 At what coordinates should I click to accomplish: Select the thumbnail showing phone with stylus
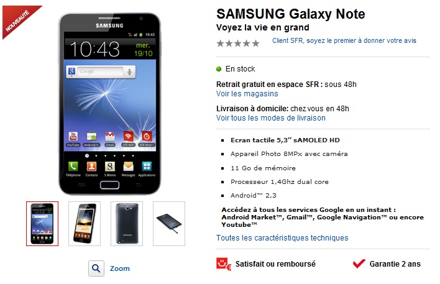point(169,224)
